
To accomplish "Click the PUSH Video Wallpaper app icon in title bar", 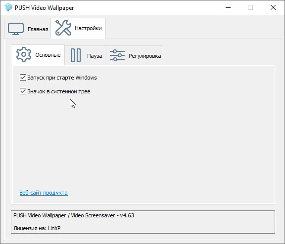I will pos(8,7).
